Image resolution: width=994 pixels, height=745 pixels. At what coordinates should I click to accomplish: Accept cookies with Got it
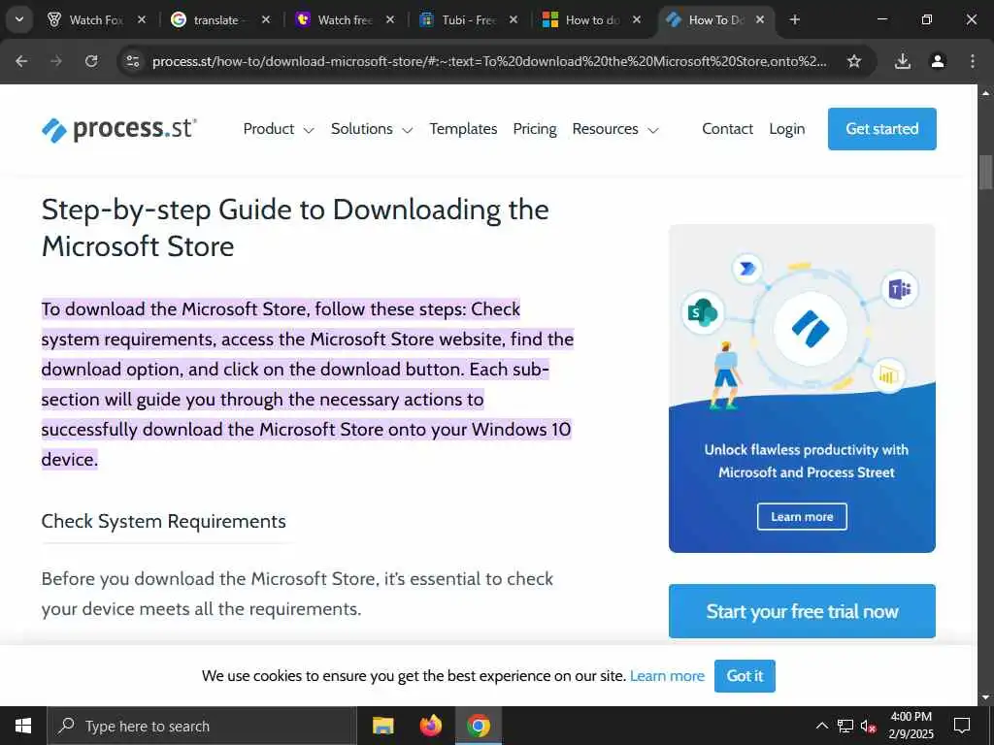pyautogui.click(x=745, y=676)
